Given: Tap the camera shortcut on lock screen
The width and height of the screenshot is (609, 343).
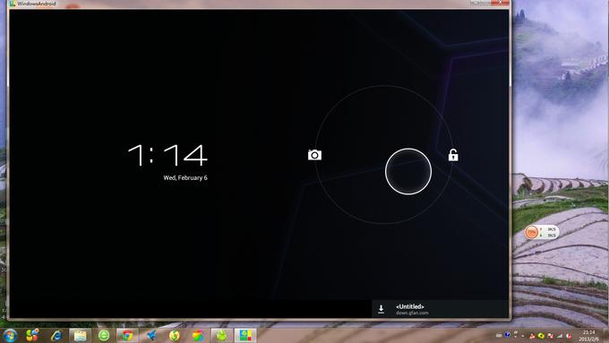Looking at the screenshot, I should 314,155.
